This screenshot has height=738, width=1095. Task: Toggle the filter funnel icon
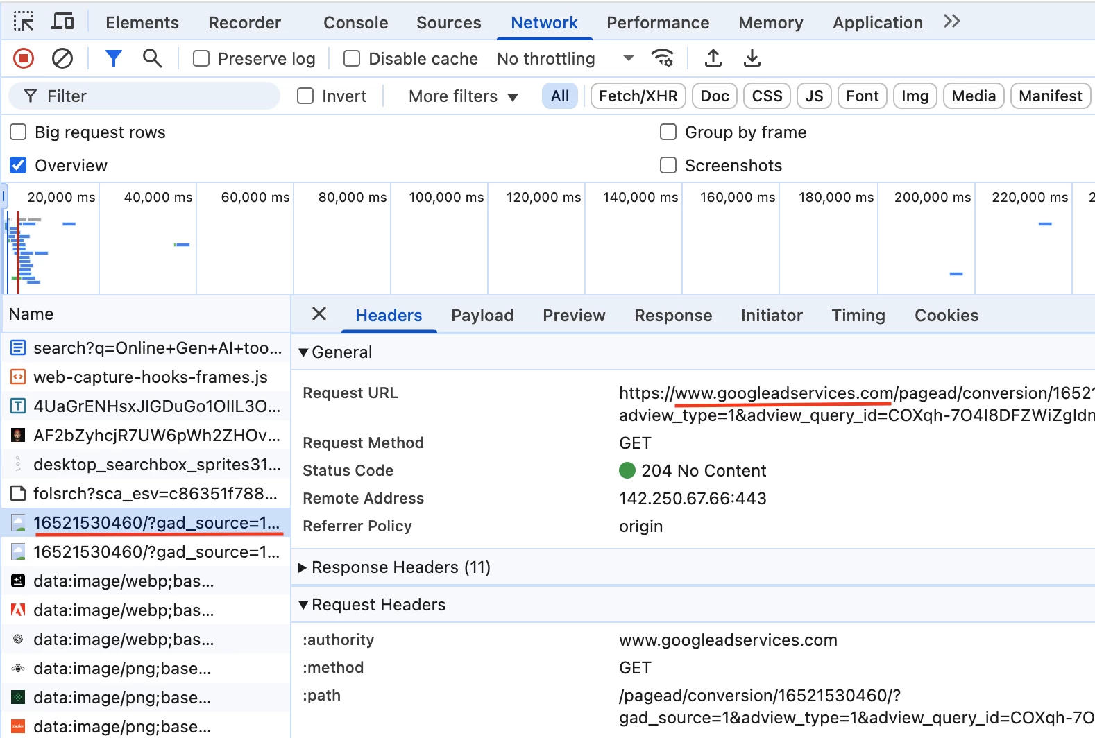[114, 58]
